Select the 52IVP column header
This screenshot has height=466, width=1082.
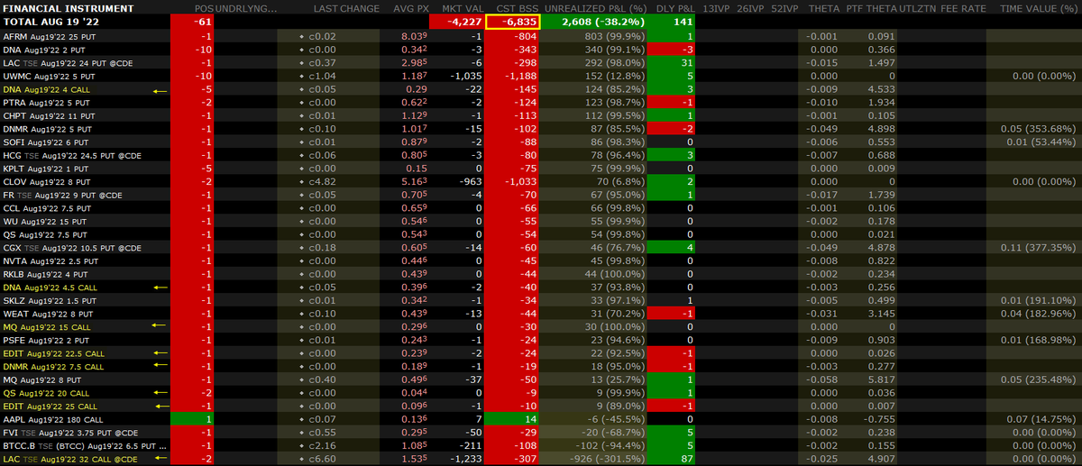[785, 8]
